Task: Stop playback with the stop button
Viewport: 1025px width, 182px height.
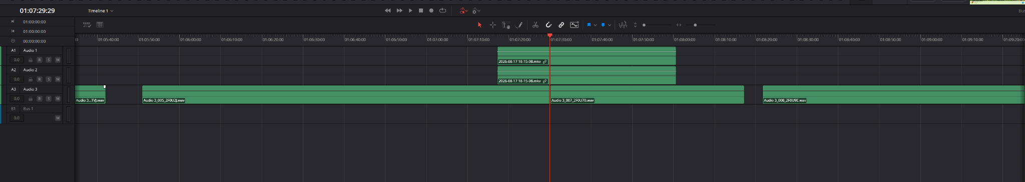Action: click(421, 10)
